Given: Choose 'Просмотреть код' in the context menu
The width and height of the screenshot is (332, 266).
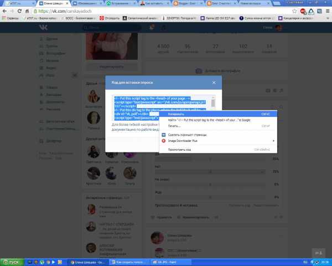Looking at the screenshot, I should pyautogui.click(x=218, y=150).
